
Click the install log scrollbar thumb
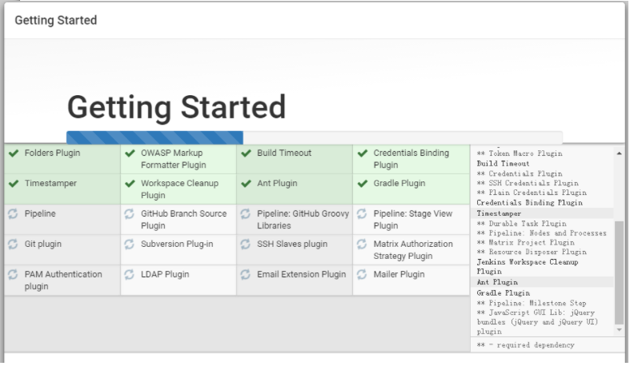[x=619, y=272]
